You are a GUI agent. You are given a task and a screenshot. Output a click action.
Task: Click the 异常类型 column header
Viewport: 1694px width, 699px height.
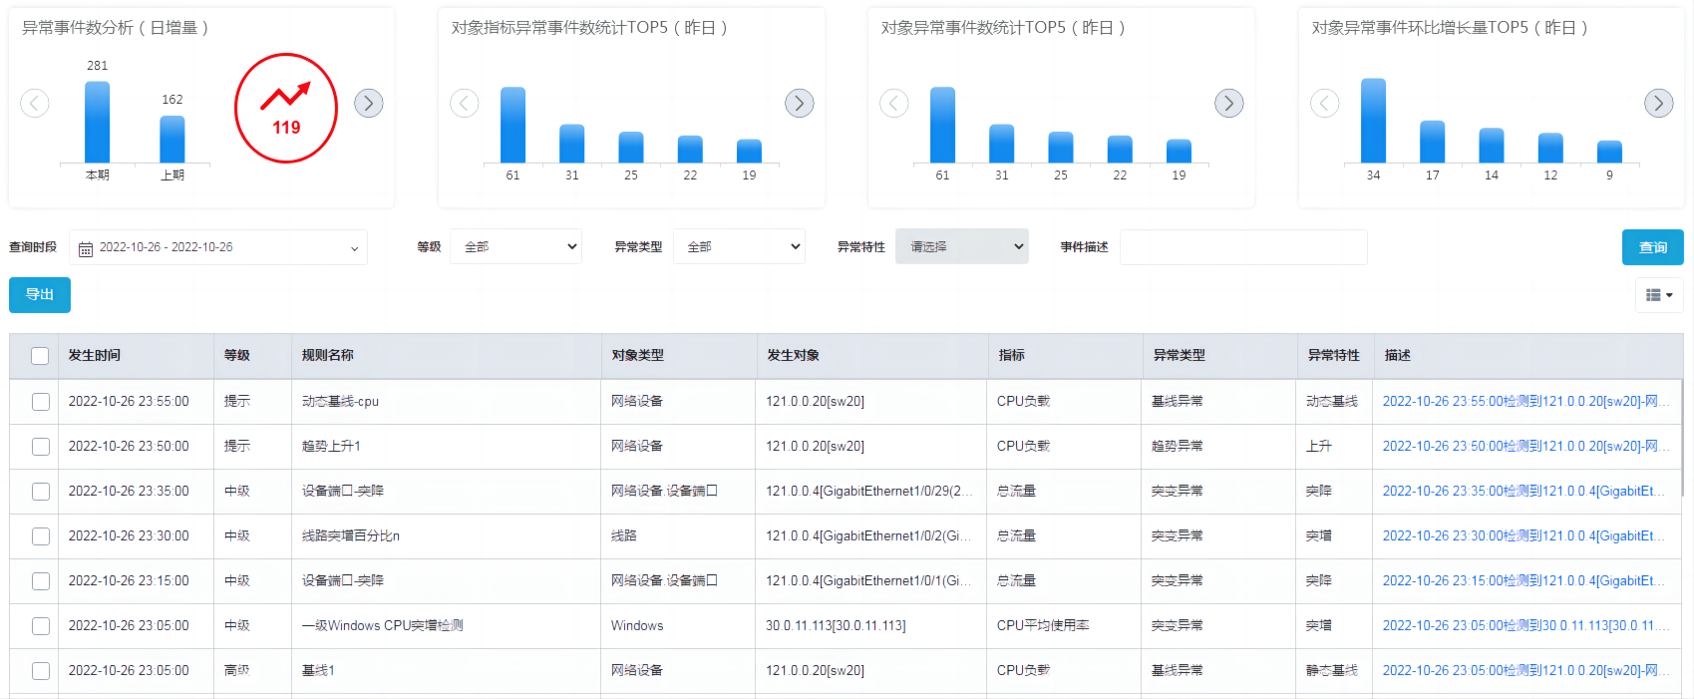(1179, 356)
